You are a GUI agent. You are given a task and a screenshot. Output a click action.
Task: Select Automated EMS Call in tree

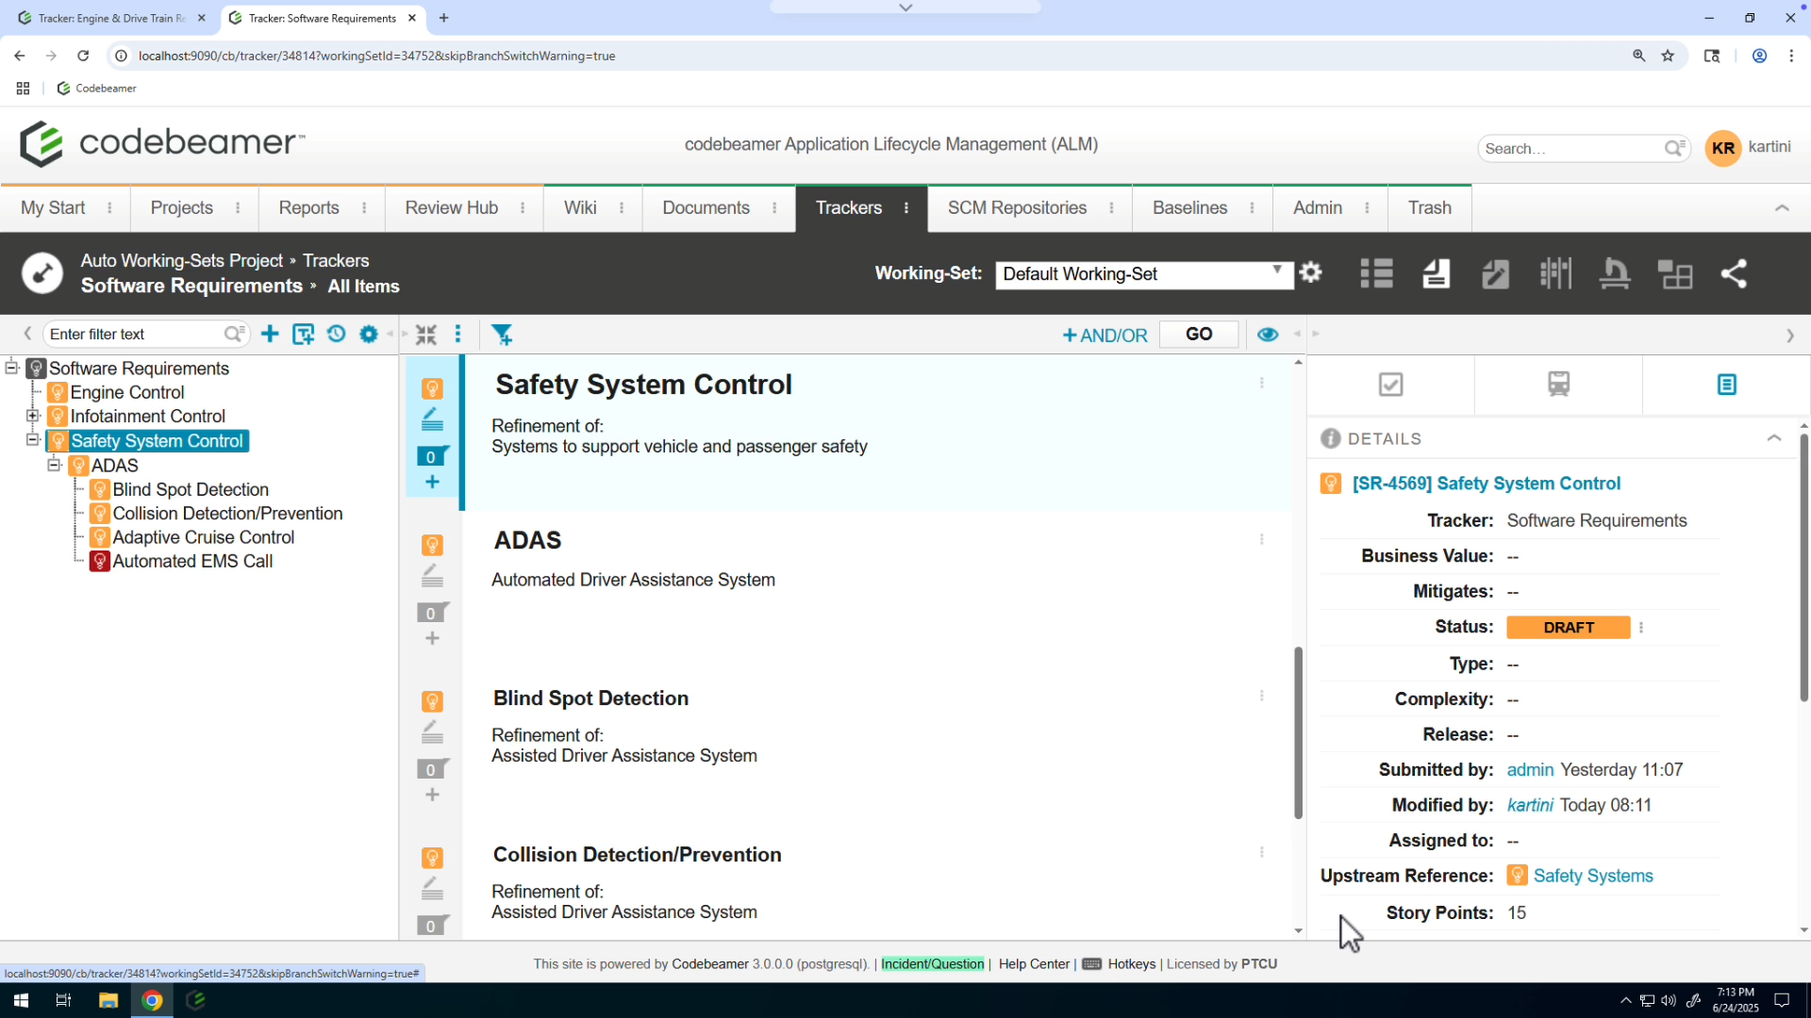pyautogui.click(x=192, y=561)
